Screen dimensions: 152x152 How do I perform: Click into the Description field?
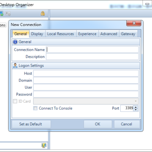pyautogui.click(x=92, y=57)
